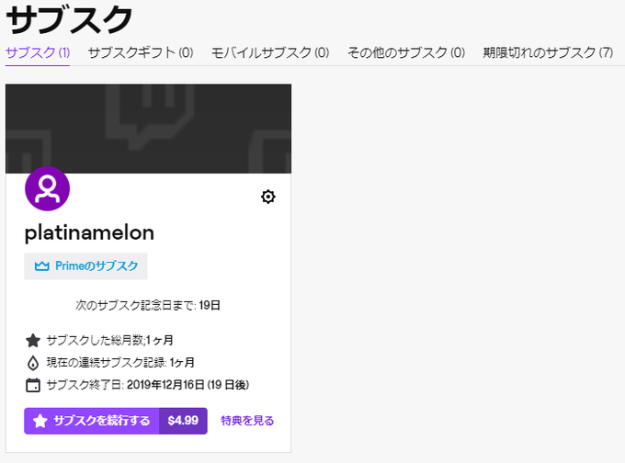Viewport: 625px width, 463px height.
Task: Click the 2019年12月16日 end date text
Action: pyautogui.click(x=165, y=385)
